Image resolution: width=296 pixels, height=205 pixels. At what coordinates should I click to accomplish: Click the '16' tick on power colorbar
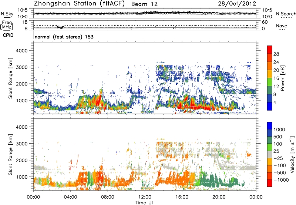tap(276, 78)
